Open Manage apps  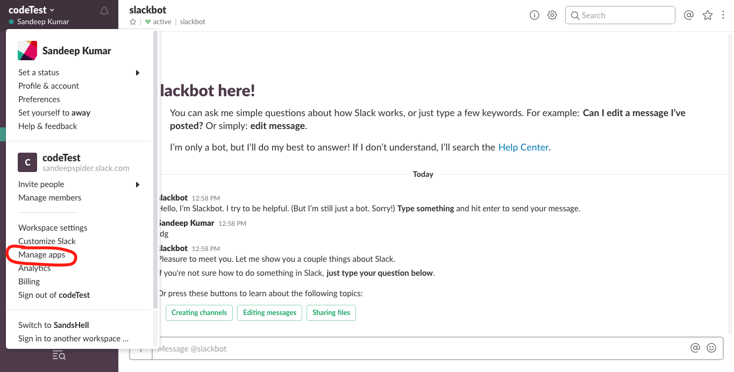[42, 255]
